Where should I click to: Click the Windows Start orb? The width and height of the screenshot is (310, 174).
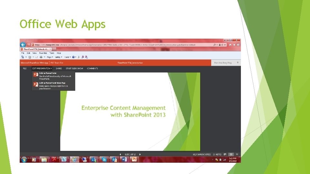(x=24, y=159)
